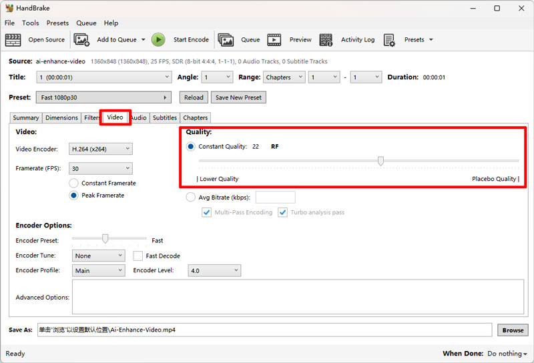Viewport: 534px width, 363px height.
Task: Select the Peak Framerate radio button
Action: coord(73,196)
